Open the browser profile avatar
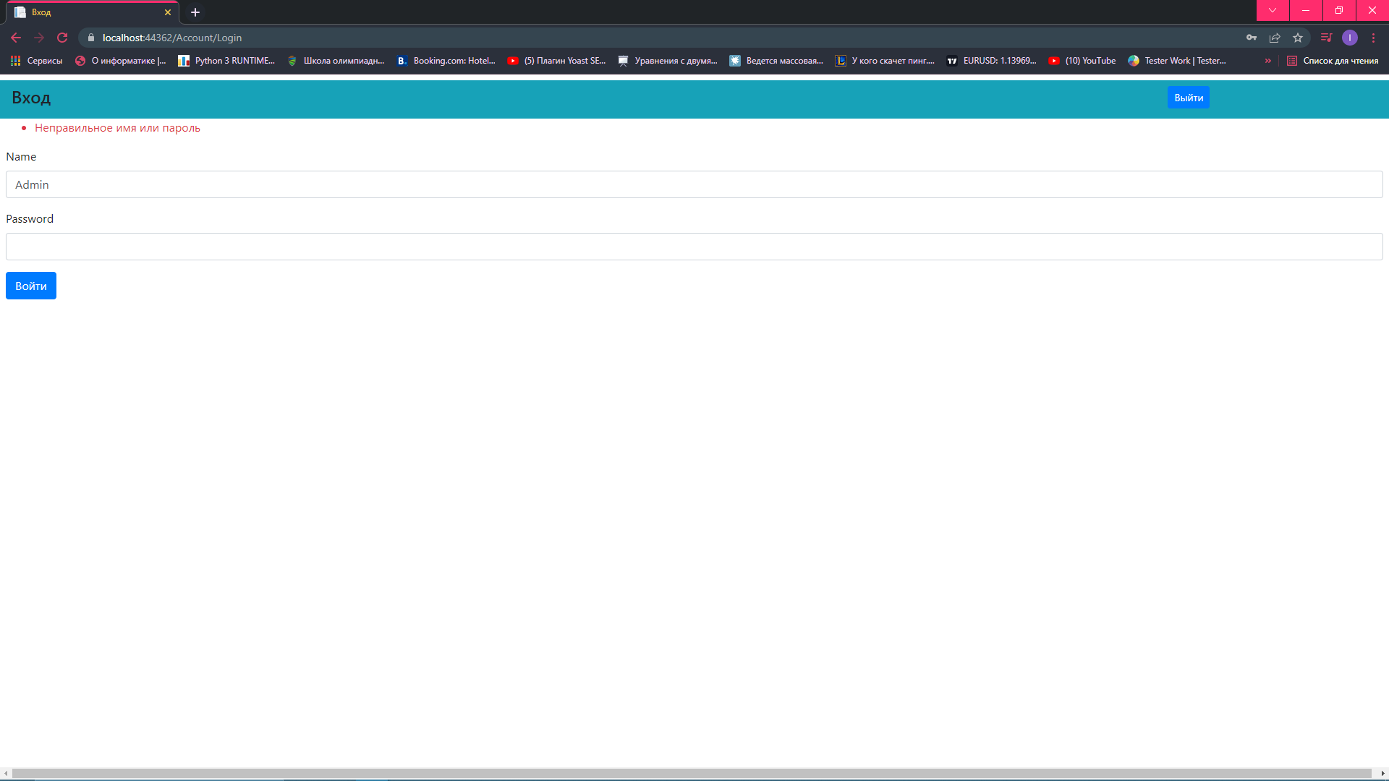 (1351, 38)
